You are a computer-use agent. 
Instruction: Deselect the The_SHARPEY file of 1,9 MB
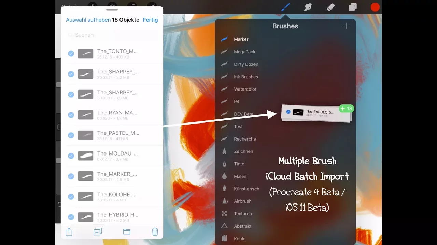71,94
